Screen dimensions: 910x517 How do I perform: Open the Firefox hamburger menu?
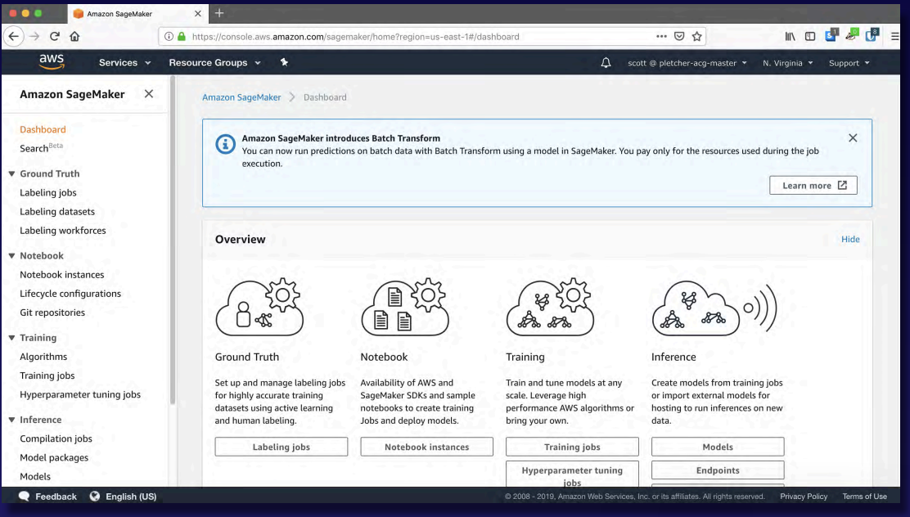[895, 36]
